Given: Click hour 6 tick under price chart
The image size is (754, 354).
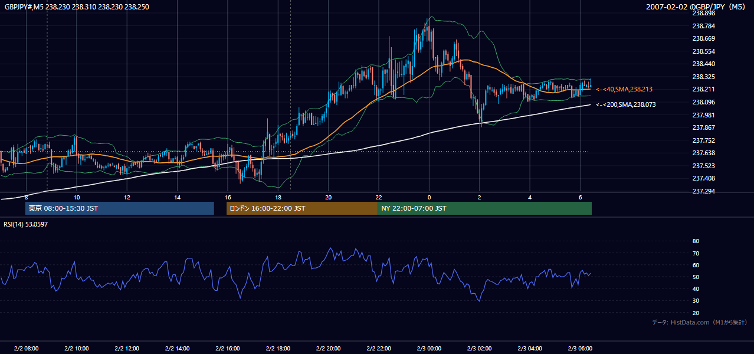Looking at the screenshot, I should pyautogui.click(x=581, y=197).
